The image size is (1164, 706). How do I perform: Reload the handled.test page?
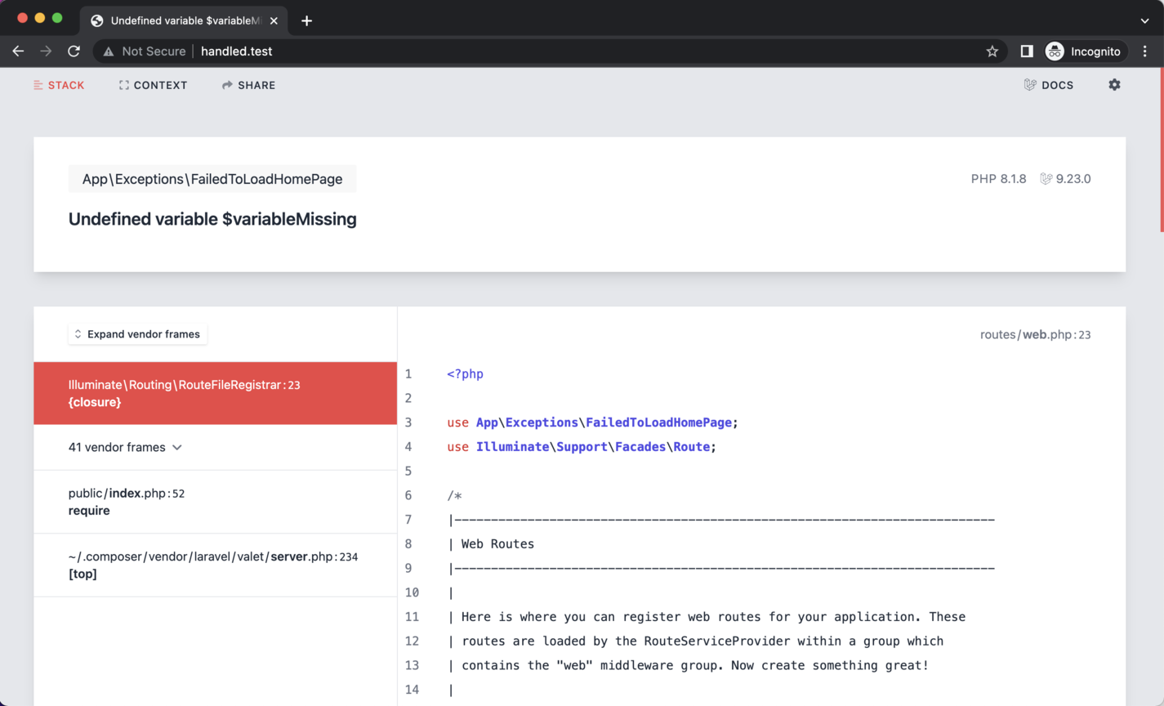(74, 51)
